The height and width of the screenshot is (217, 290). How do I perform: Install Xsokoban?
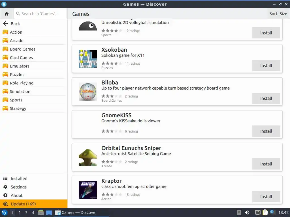[266, 66]
